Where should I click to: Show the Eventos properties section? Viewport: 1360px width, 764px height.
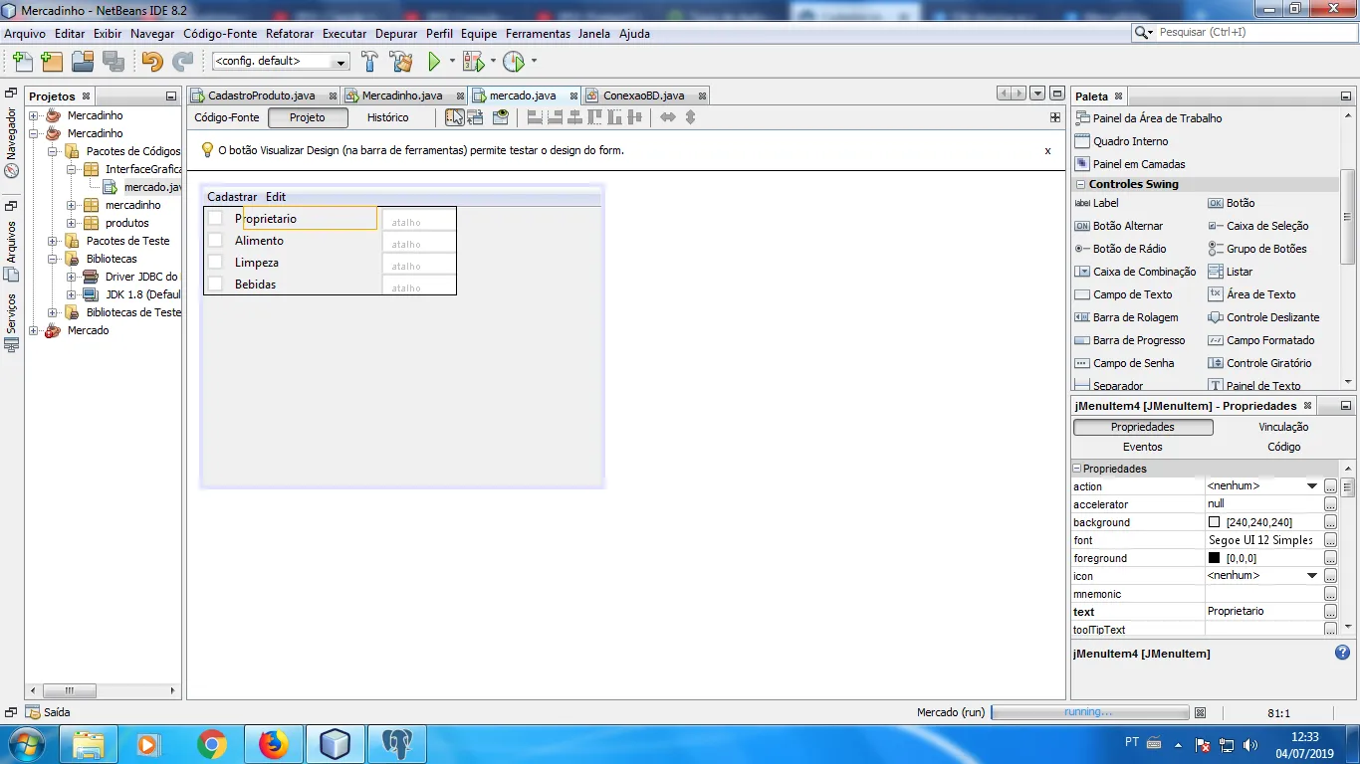coord(1142,447)
